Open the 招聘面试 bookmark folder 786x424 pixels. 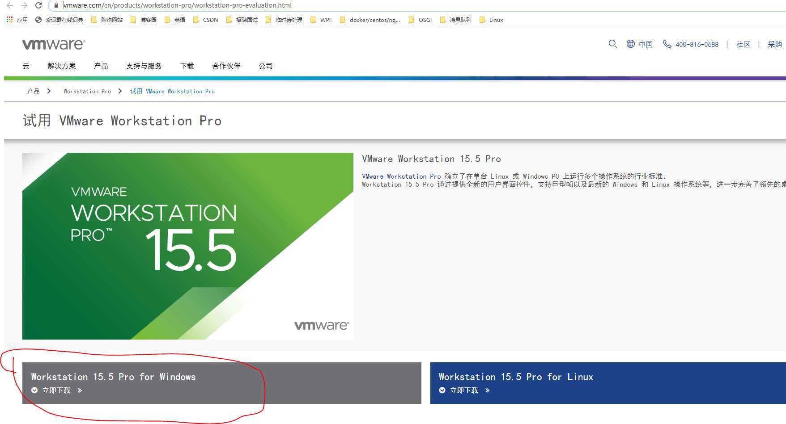point(242,20)
